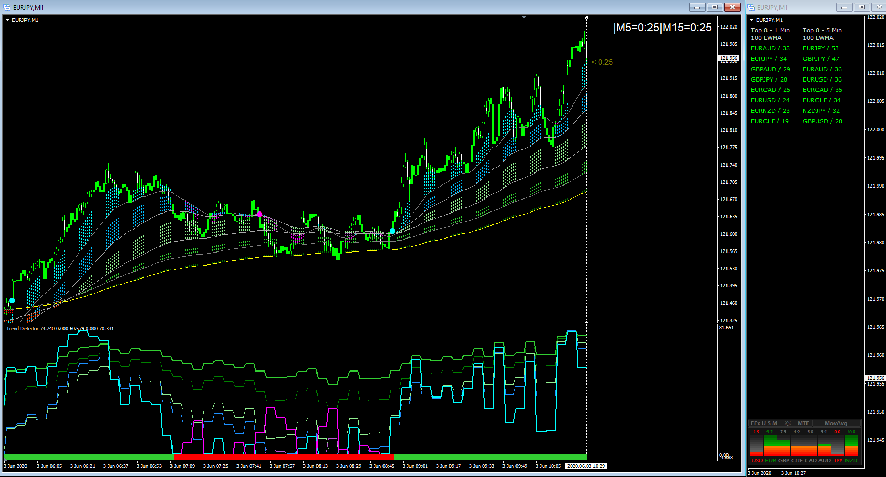The width and height of the screenshot is (886, 477).
Task: Click the red trend strip under the indicator
Action: (283, 457)
